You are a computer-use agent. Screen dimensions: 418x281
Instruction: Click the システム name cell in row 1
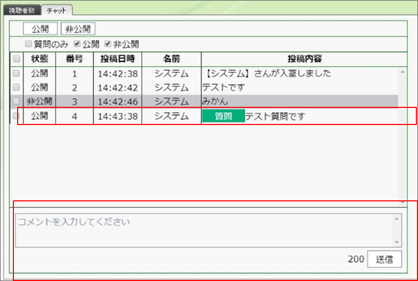(x=172, y=73)
